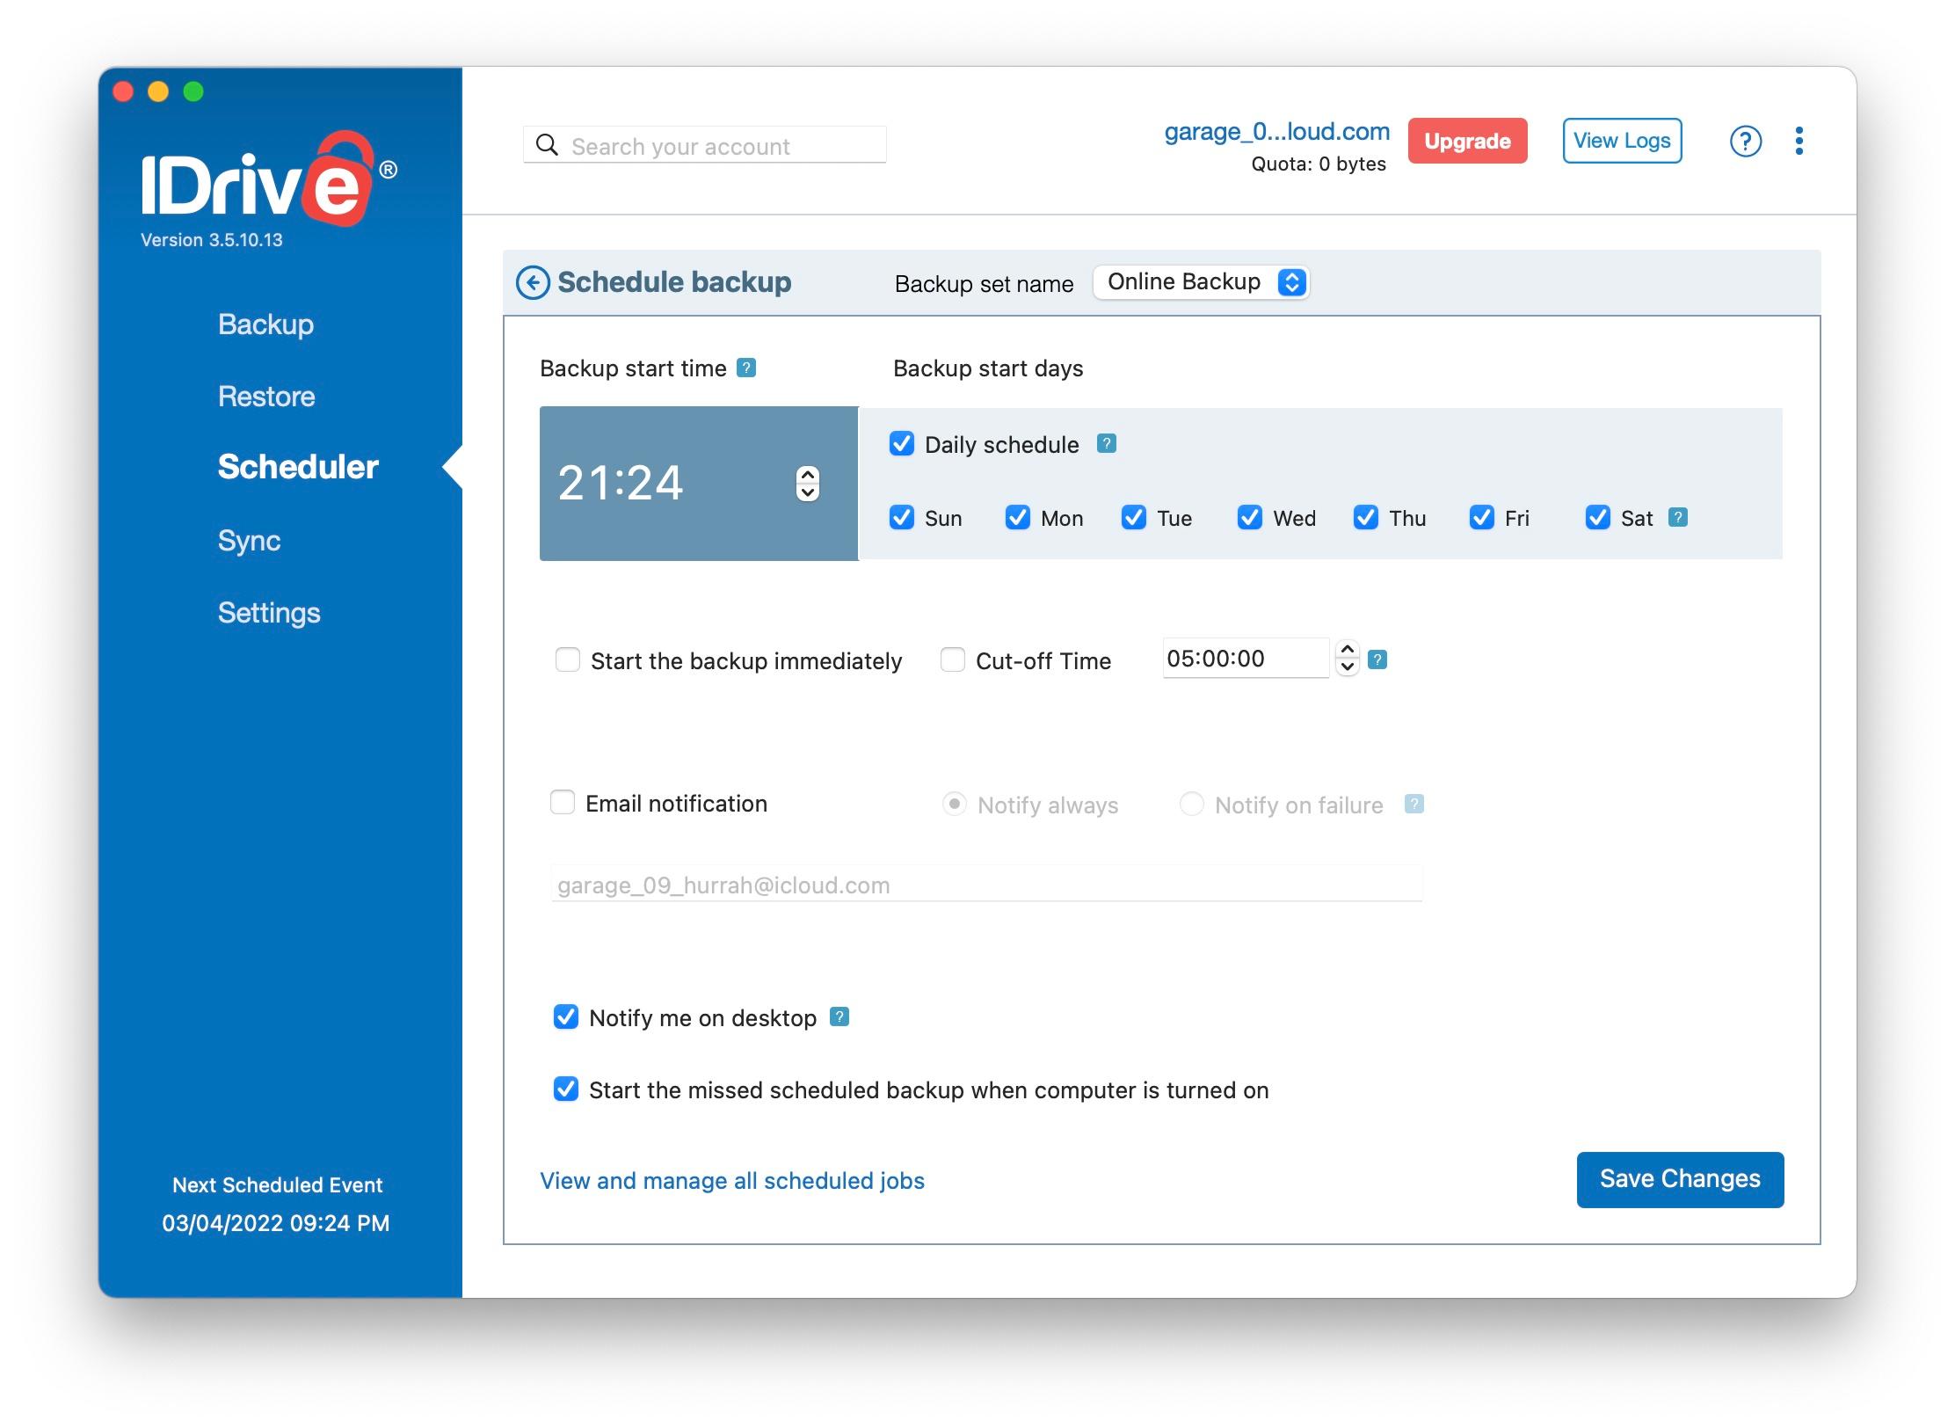Click the View Logs button
This screenshot has height=1428, width=1955.
click(1622, 141)
